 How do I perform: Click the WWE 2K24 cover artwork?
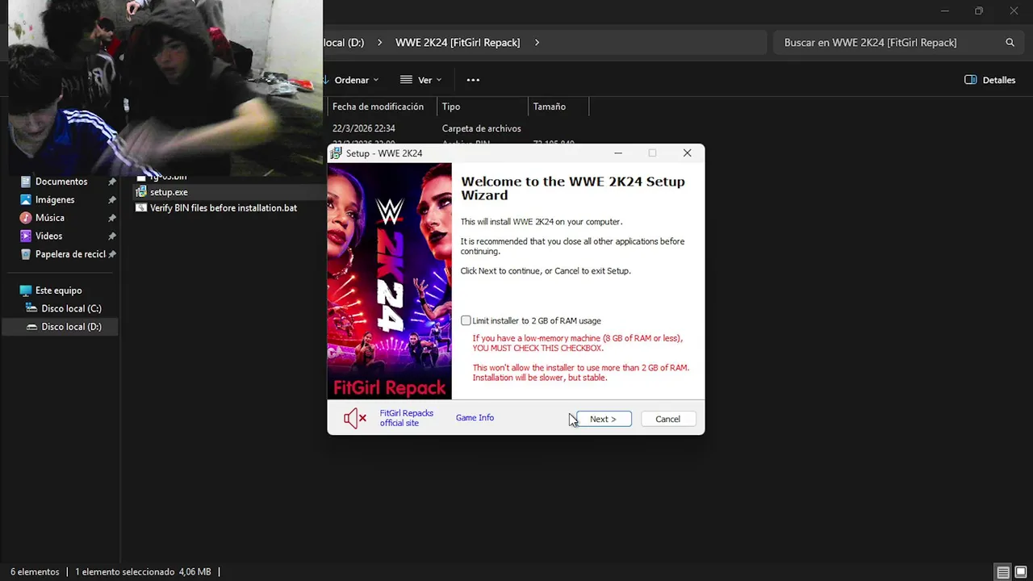(x=389, y=281)
